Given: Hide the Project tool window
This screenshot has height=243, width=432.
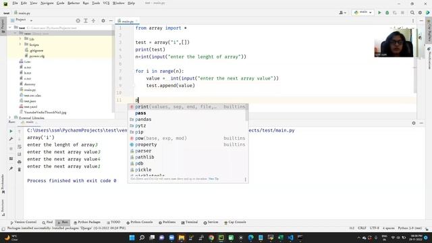Looking at the screenshot, I should (111, 21).
